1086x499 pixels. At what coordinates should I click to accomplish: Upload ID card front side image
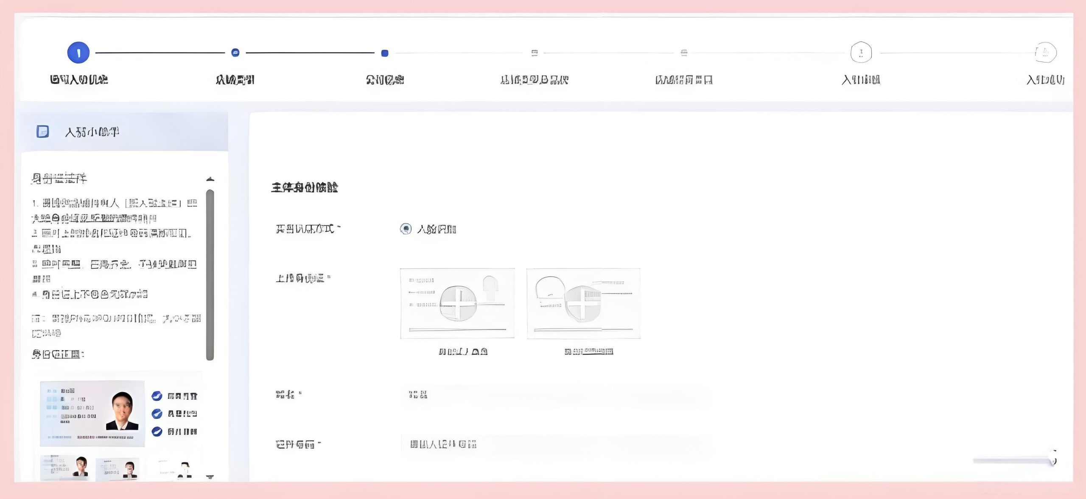[457, 304]
